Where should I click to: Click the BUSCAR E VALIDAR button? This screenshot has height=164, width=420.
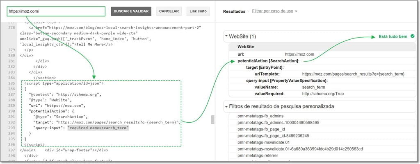pos(131,11)
